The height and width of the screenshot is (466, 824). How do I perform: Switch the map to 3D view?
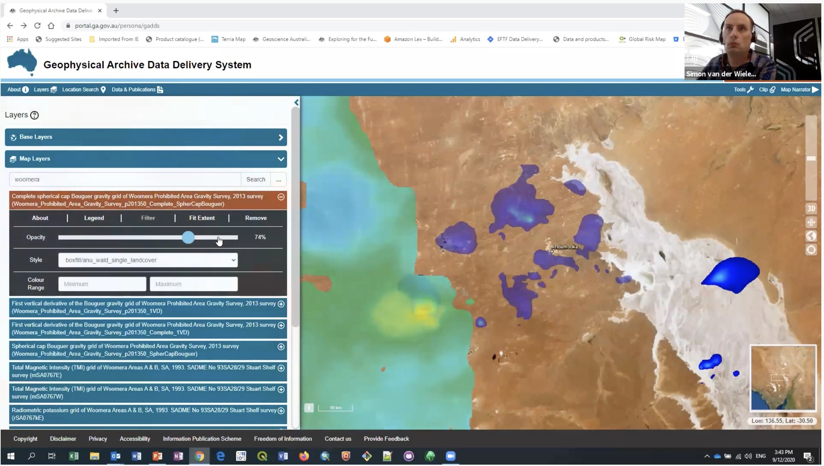click(811, 208)
